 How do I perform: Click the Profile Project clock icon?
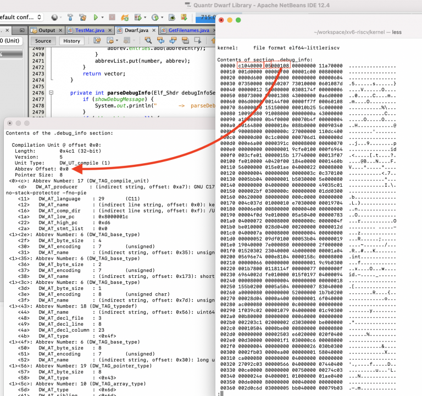coord(155,18)
